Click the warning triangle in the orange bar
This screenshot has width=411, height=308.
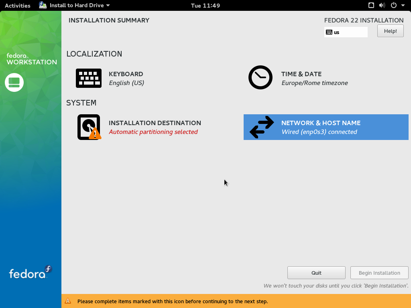tap(68, 301)
